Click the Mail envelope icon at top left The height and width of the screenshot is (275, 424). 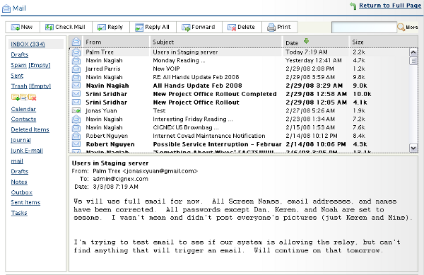[6, 8]
